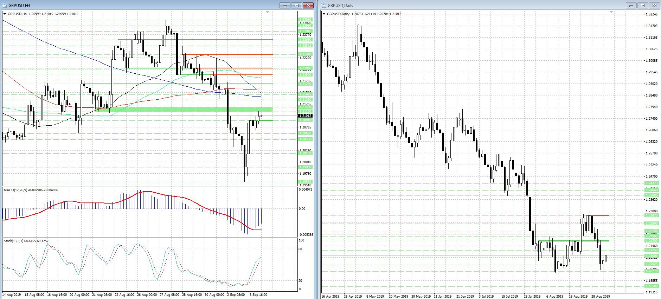Click the 20 level on Stochastic scale
Viewport: 661px width, 299px height.
pos(300,281)
